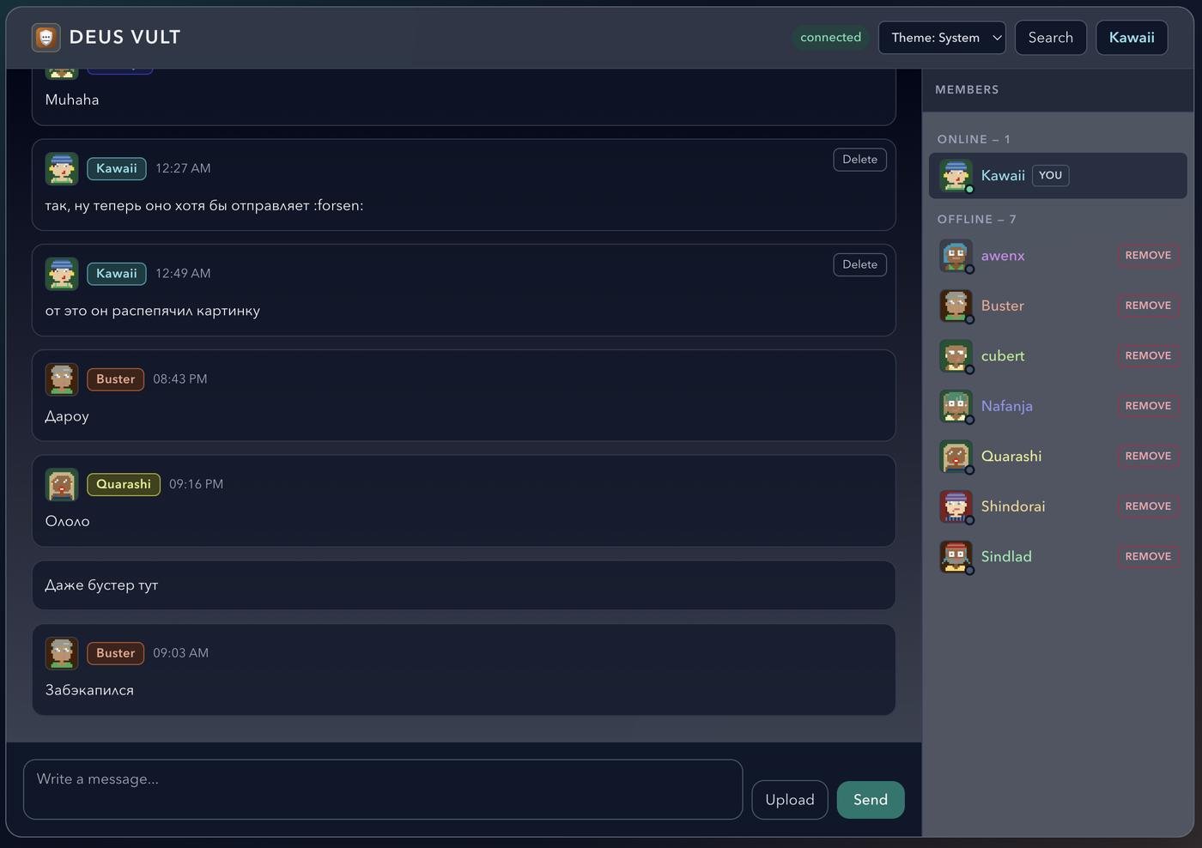Image resolution: width=1202 pixels, height=848 pixels.
Task: Click awenx's avatar in the members list
Action: click(956, 256)
